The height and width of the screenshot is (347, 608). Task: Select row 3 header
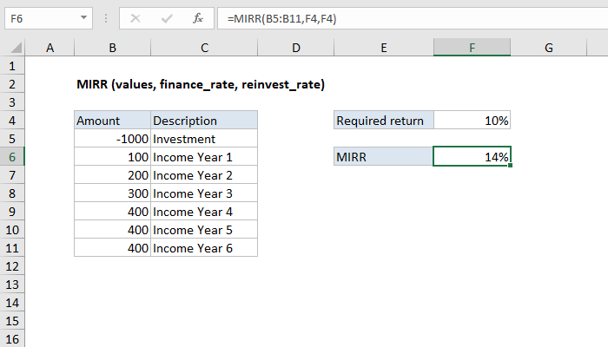12,102
